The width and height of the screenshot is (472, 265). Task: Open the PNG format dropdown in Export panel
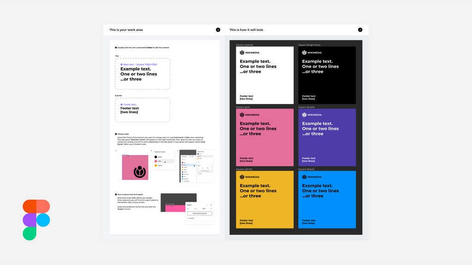204,208
